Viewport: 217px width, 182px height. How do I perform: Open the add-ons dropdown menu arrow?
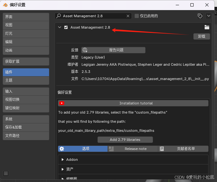pyautogui.click(x=209, y=16)
